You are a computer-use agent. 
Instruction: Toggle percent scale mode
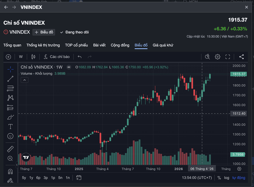click(x=219, y=178)
